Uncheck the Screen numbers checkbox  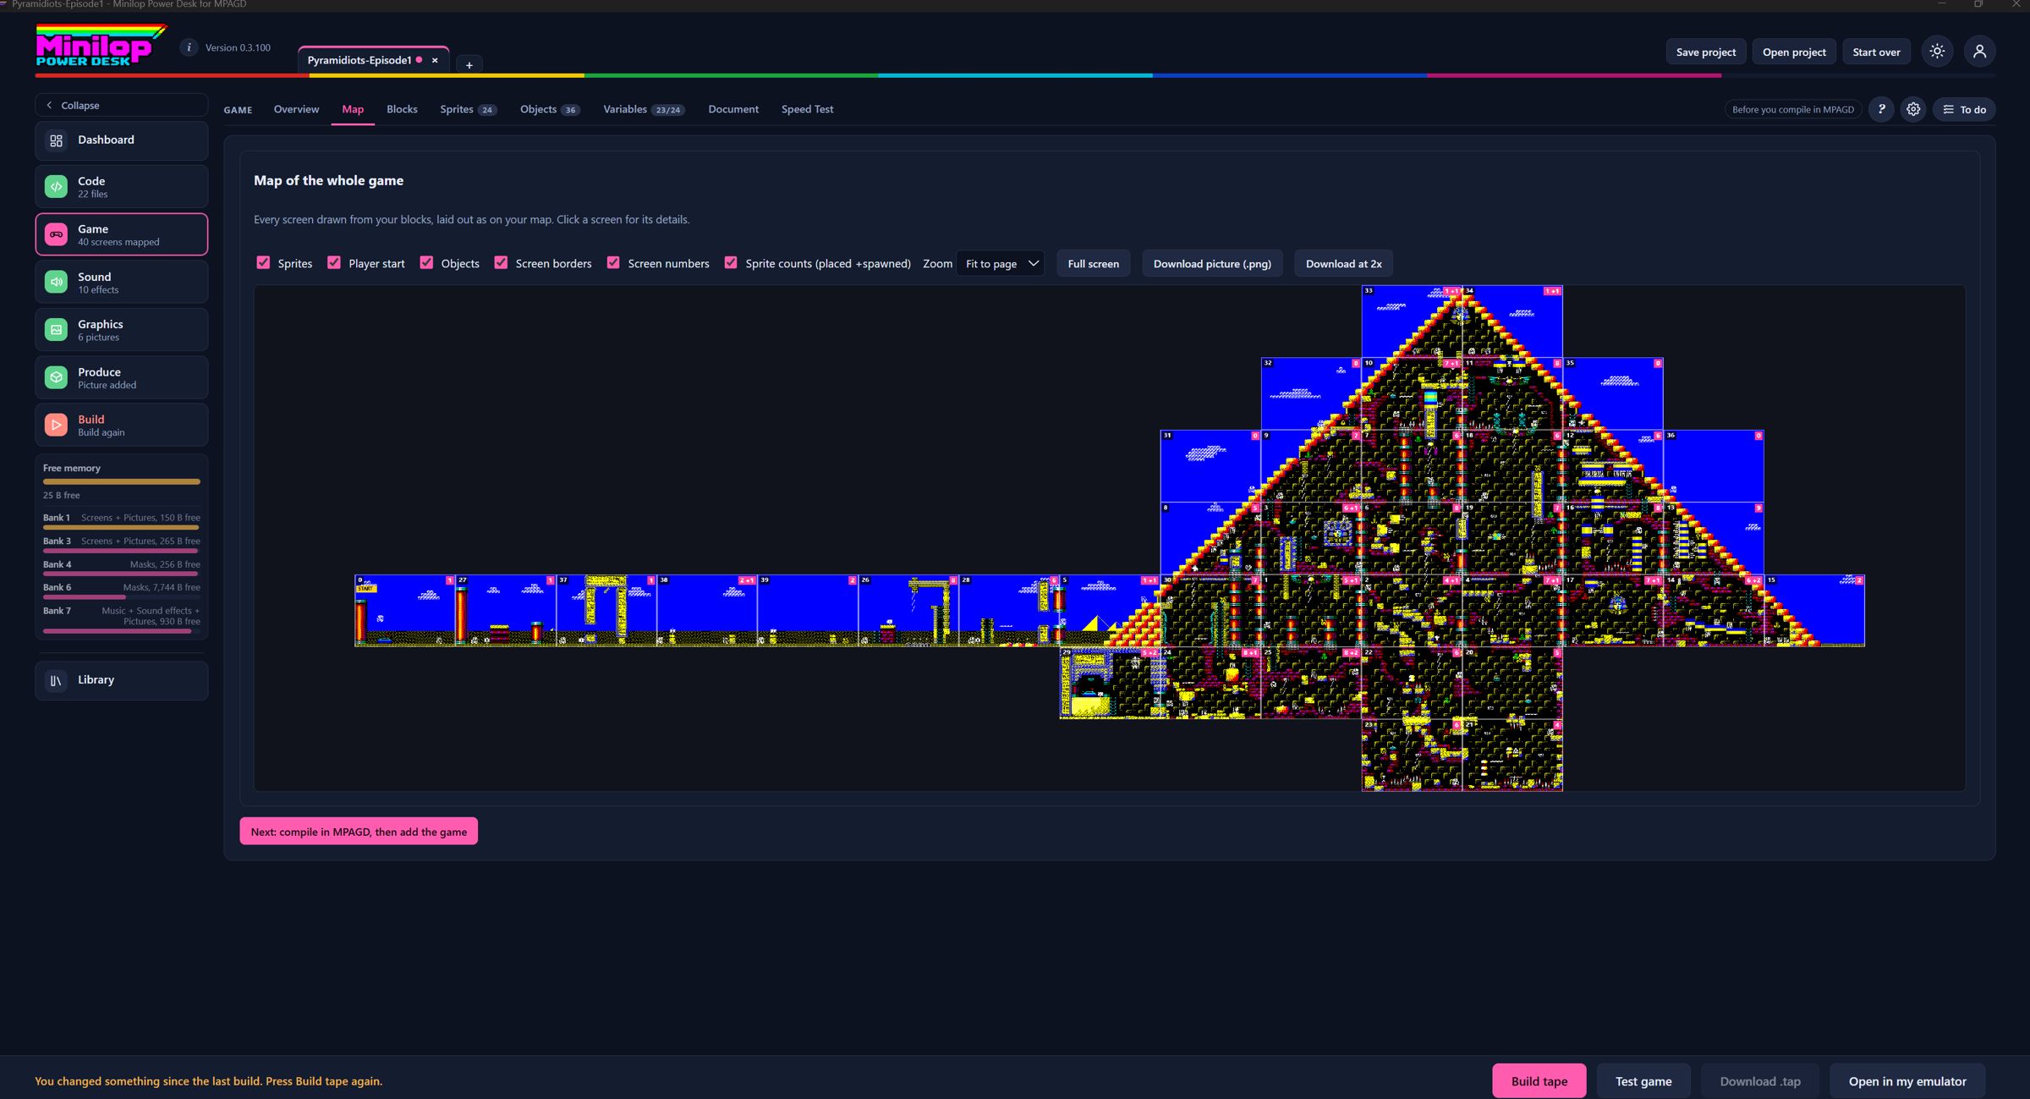(613, 262)
